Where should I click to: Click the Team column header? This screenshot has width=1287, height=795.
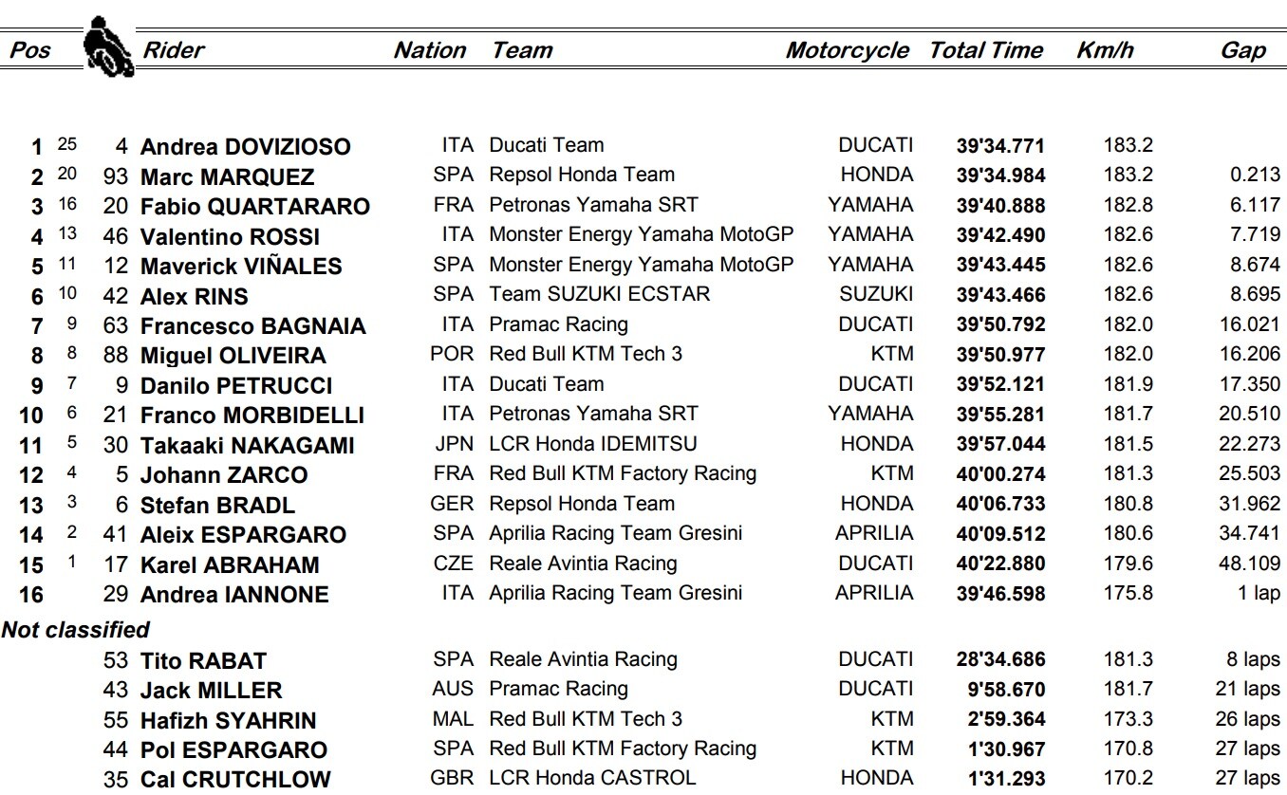point(521,50)
